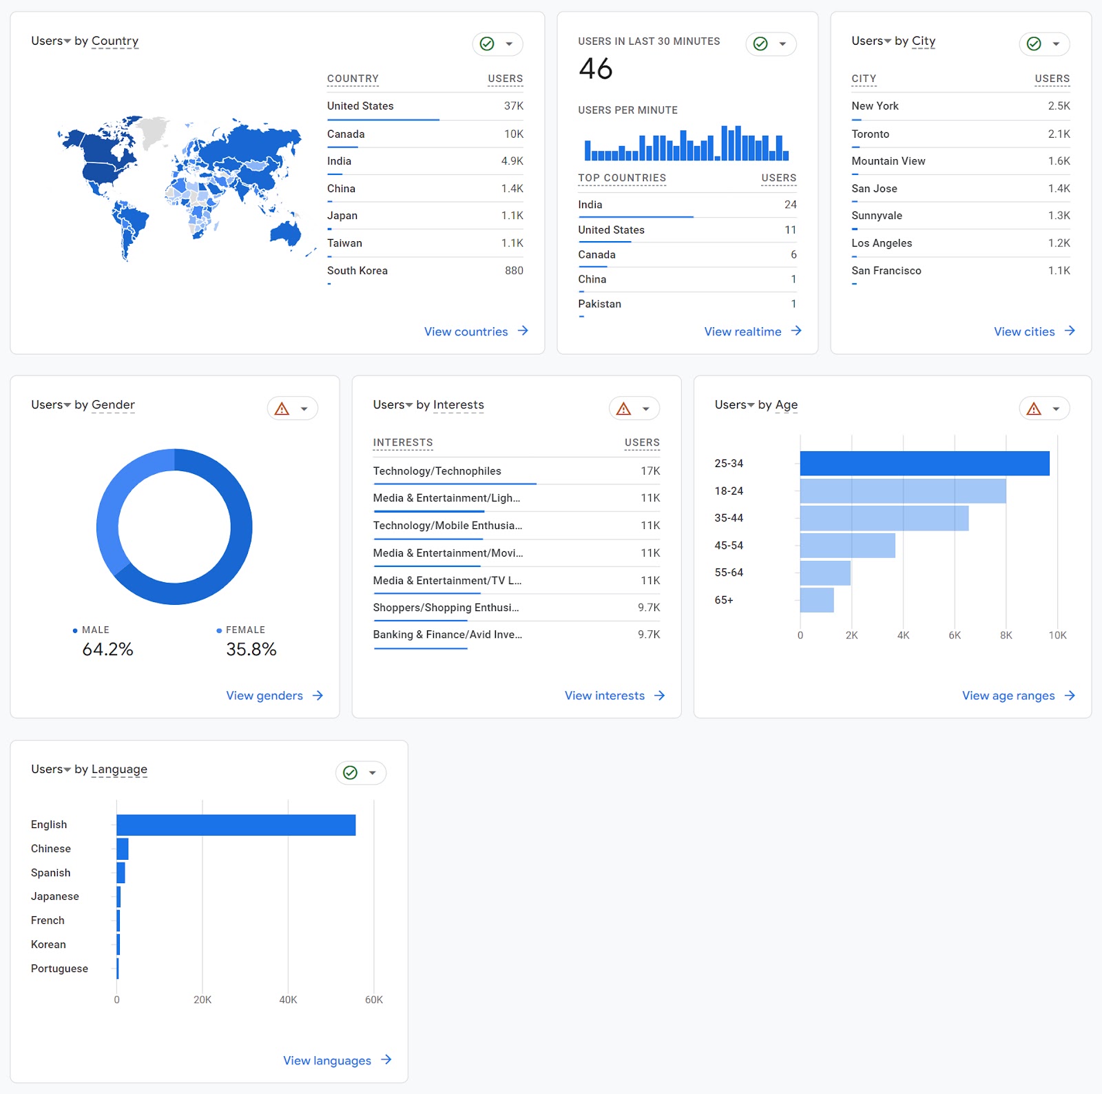This screenshot has width=1102, height=1094.
Task: Click the warning triangle on Users by Gender card
Action: 280,408
